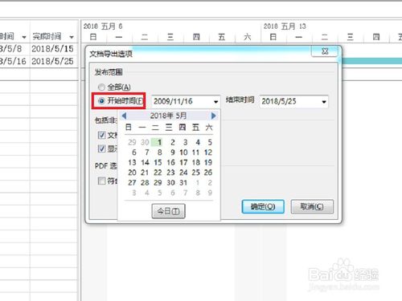Toggle the first checkbox starting with 文
This screenshot has height=301, width=402.
(x=101, y=135)
